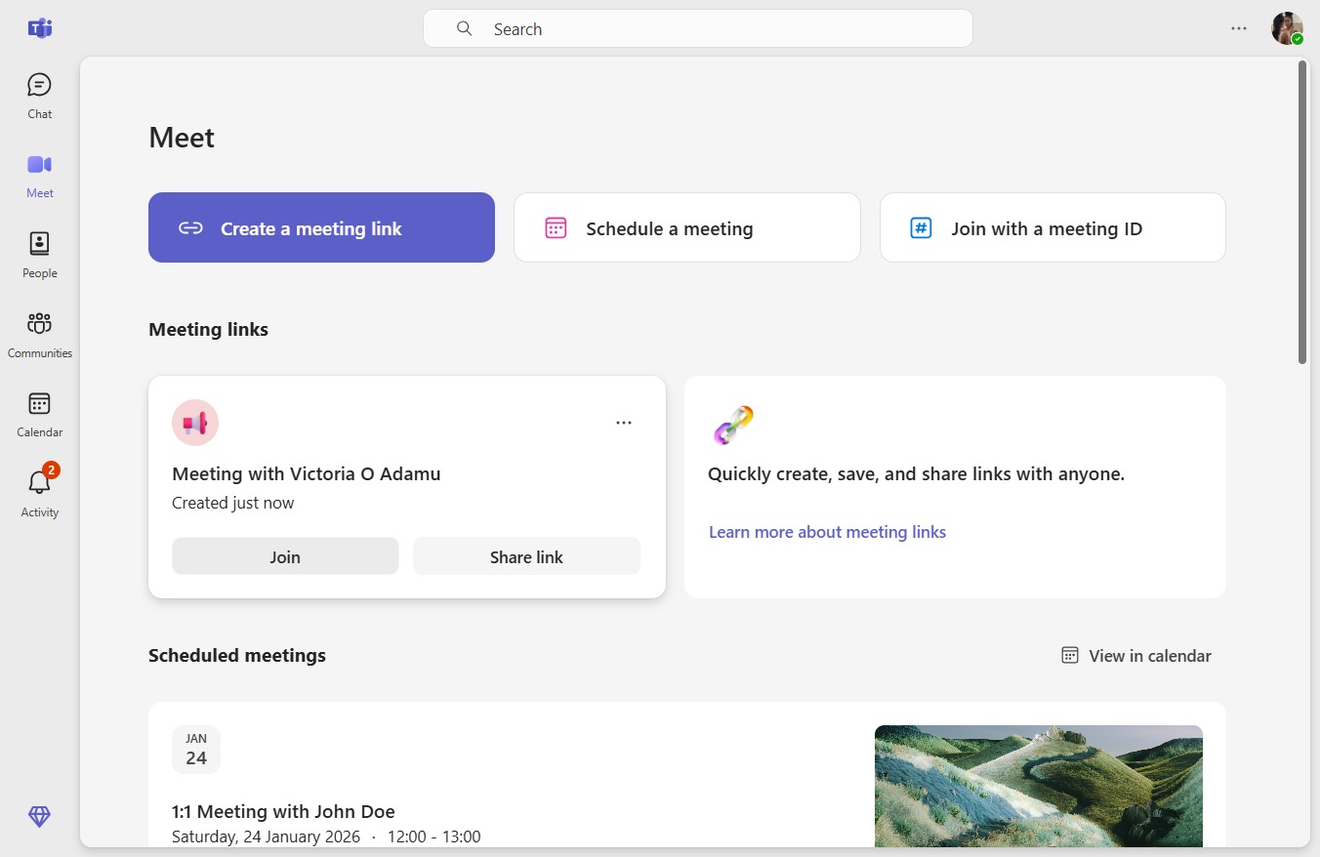1320x857 pixels.
Task: Schedule a meeting
Action: pos(687,227)
